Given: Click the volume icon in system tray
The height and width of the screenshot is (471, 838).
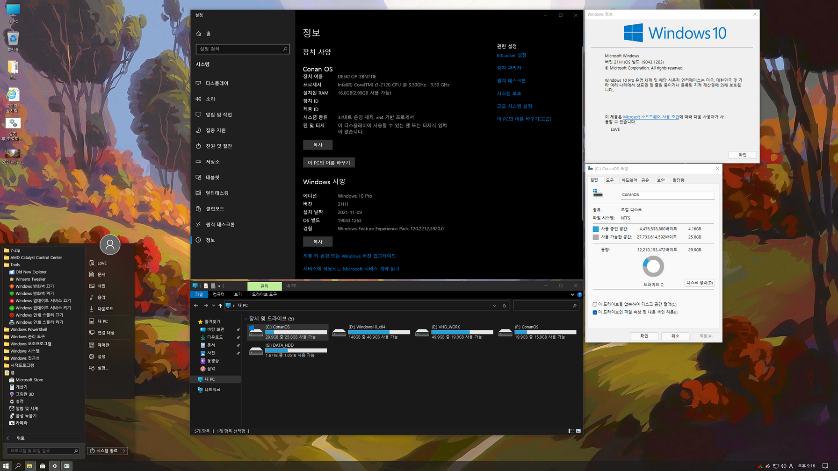Looking at the screenshot, I should click(783, 466).
